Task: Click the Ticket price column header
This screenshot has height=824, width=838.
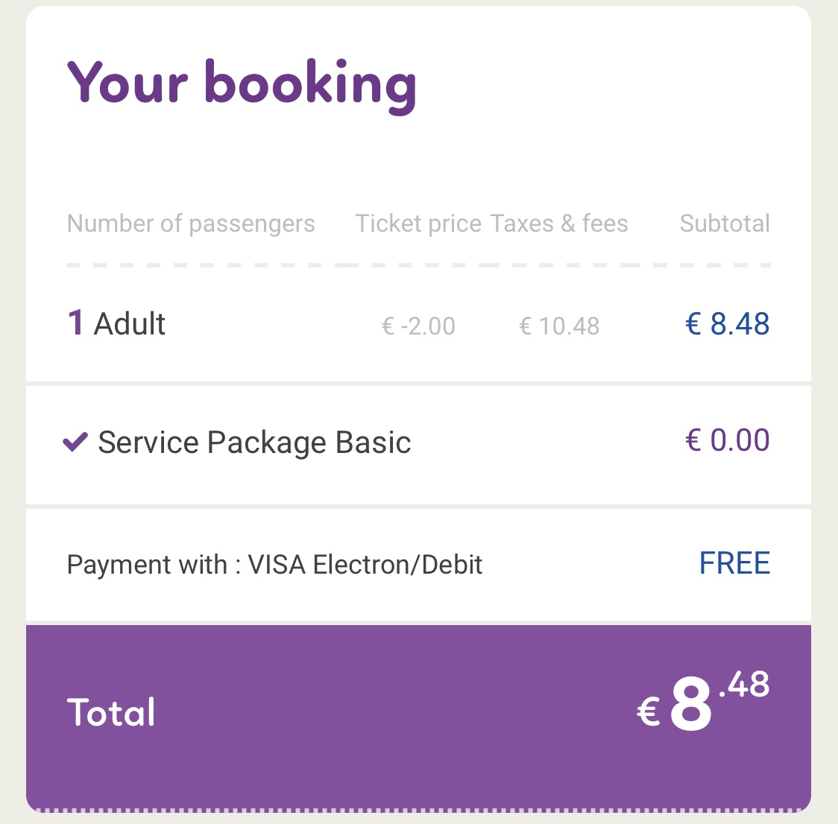Action: 418,224
